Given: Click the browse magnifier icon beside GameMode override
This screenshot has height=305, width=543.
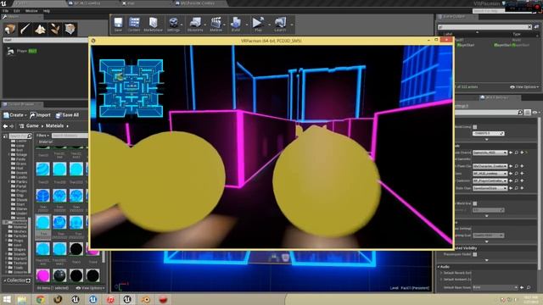Looking at the screenshot, I should click(517, 152).
